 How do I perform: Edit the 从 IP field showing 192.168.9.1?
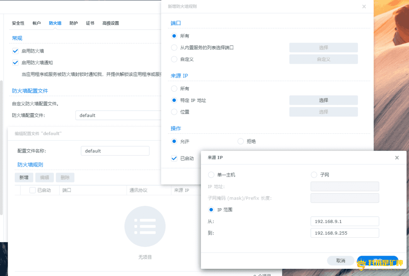pyautogui.click(x=344, y=221)
